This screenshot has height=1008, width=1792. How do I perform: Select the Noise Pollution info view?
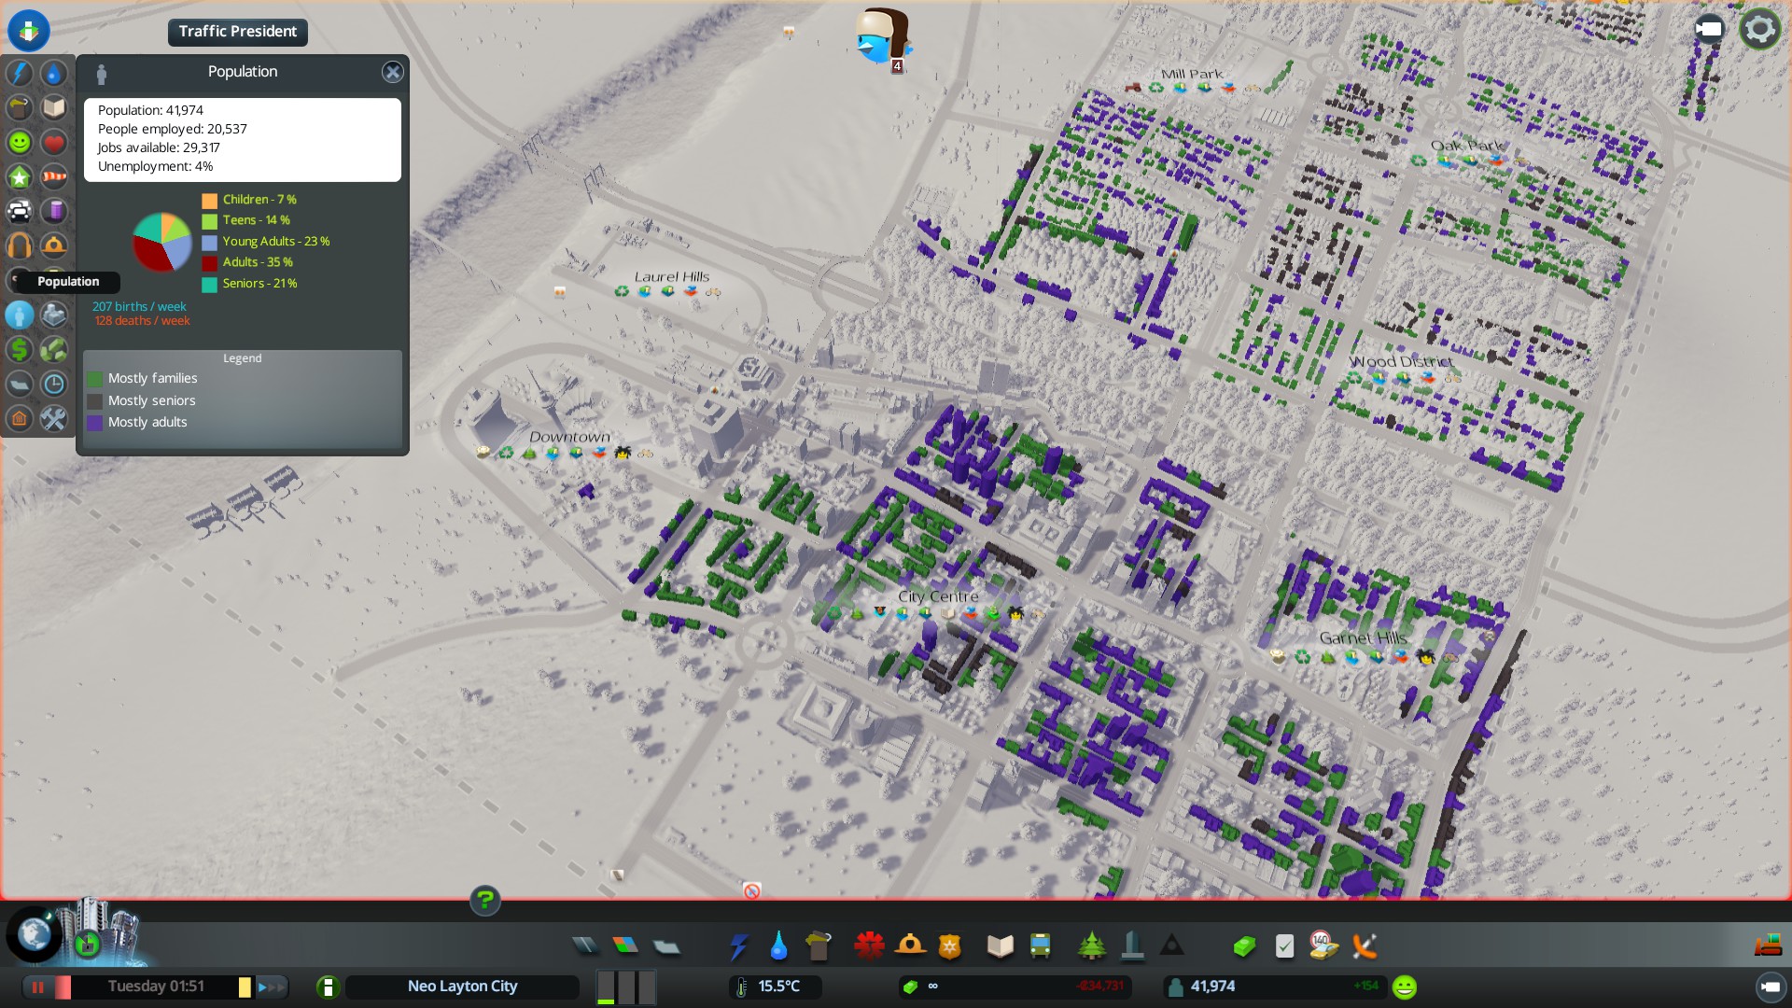click(x=20, y=245)
